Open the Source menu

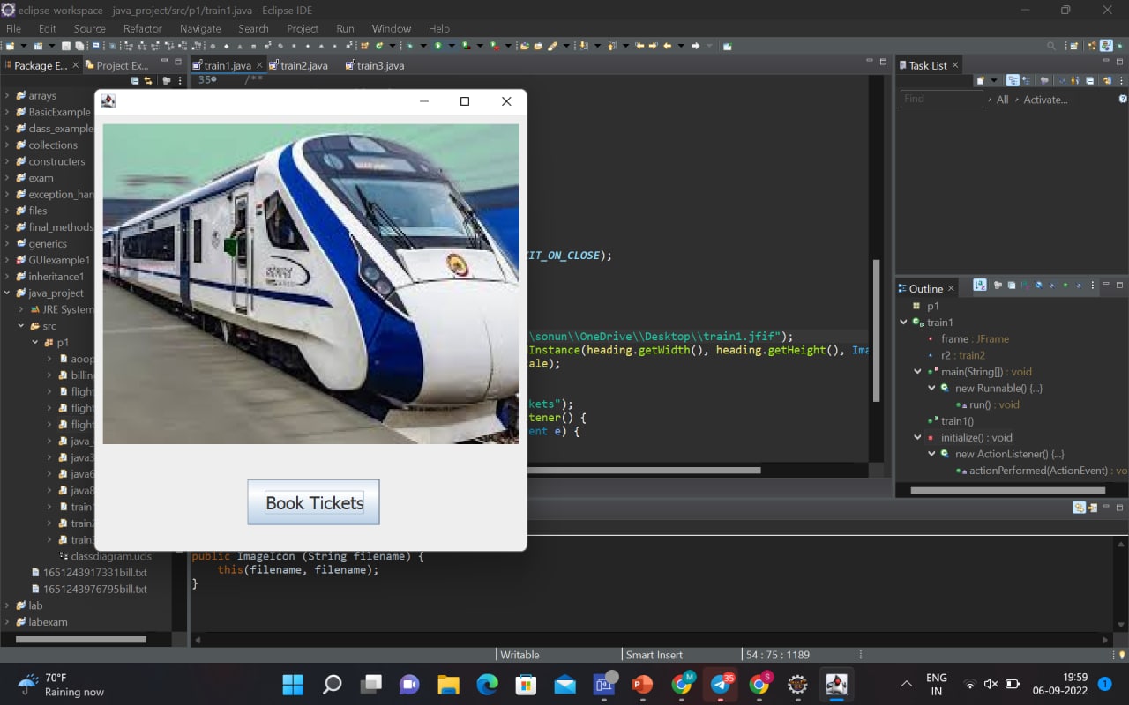(x=91, y=28)
